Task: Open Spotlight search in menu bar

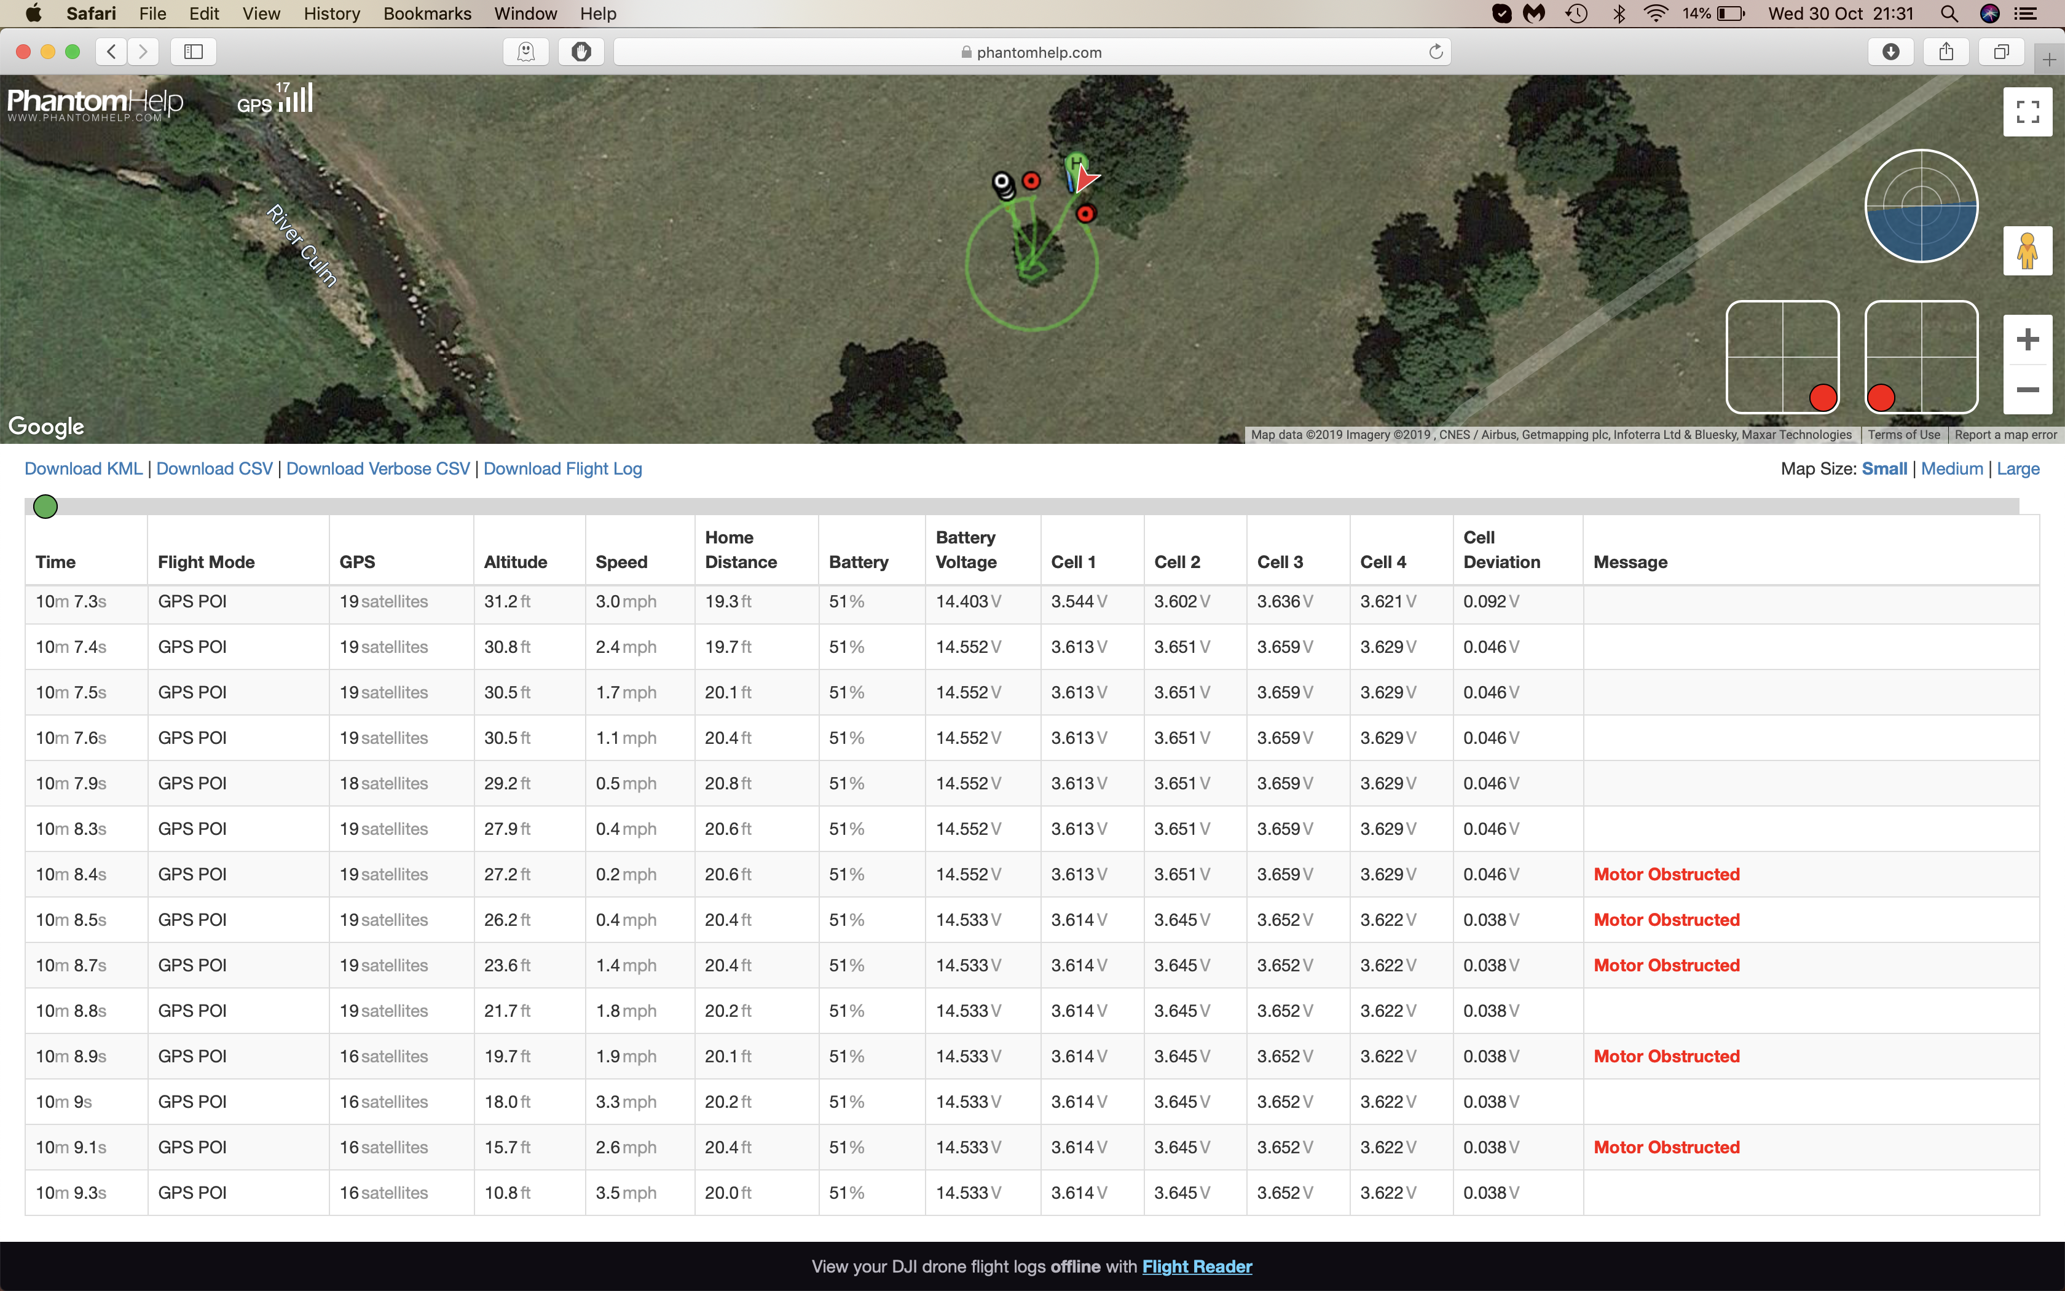Action: [1949, 14]
